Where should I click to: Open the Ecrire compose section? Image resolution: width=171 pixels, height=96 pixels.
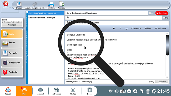[x=12, y=34]
